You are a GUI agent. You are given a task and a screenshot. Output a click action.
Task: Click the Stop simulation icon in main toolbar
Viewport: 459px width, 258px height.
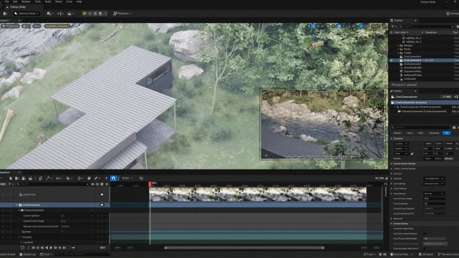[95, 13]
